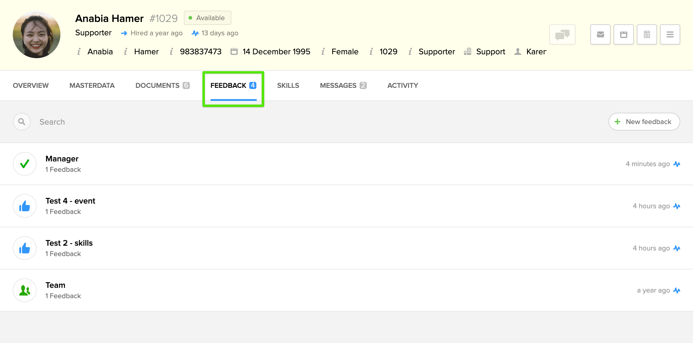Image resolution: width=693 pixels, height=343 pixels.
Task: Click the document notes icon button
Action: (x=647, y=34)
